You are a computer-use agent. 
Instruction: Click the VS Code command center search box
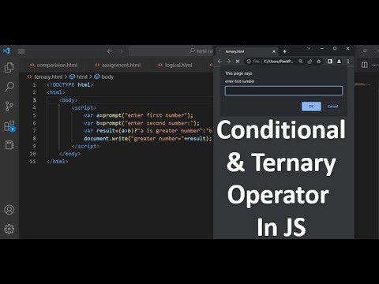[x=171, y=51]
